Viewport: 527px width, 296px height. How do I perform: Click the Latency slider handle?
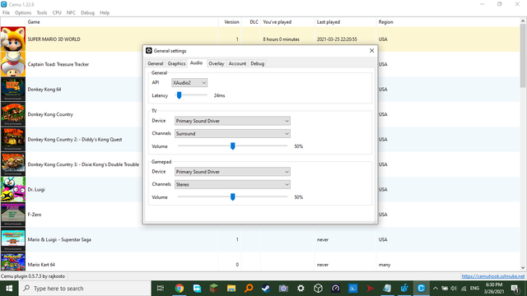(180, 95)
